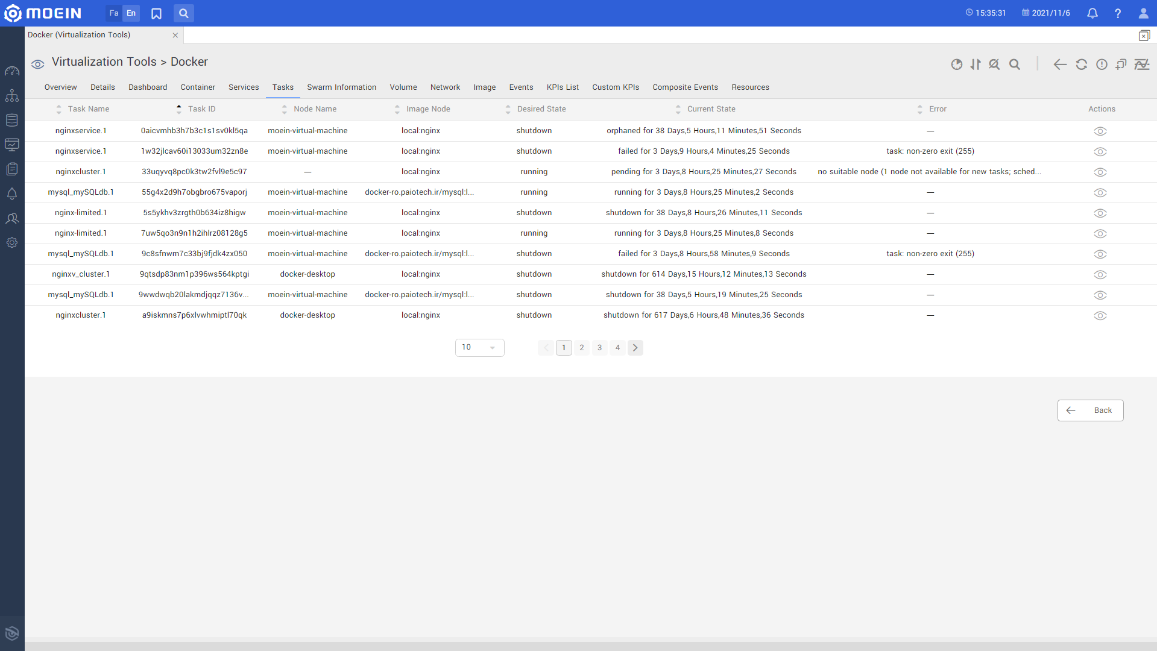Switch to the Swarm Information tab
This screenshot has width=1157, height=651.
tap(341, 87)
